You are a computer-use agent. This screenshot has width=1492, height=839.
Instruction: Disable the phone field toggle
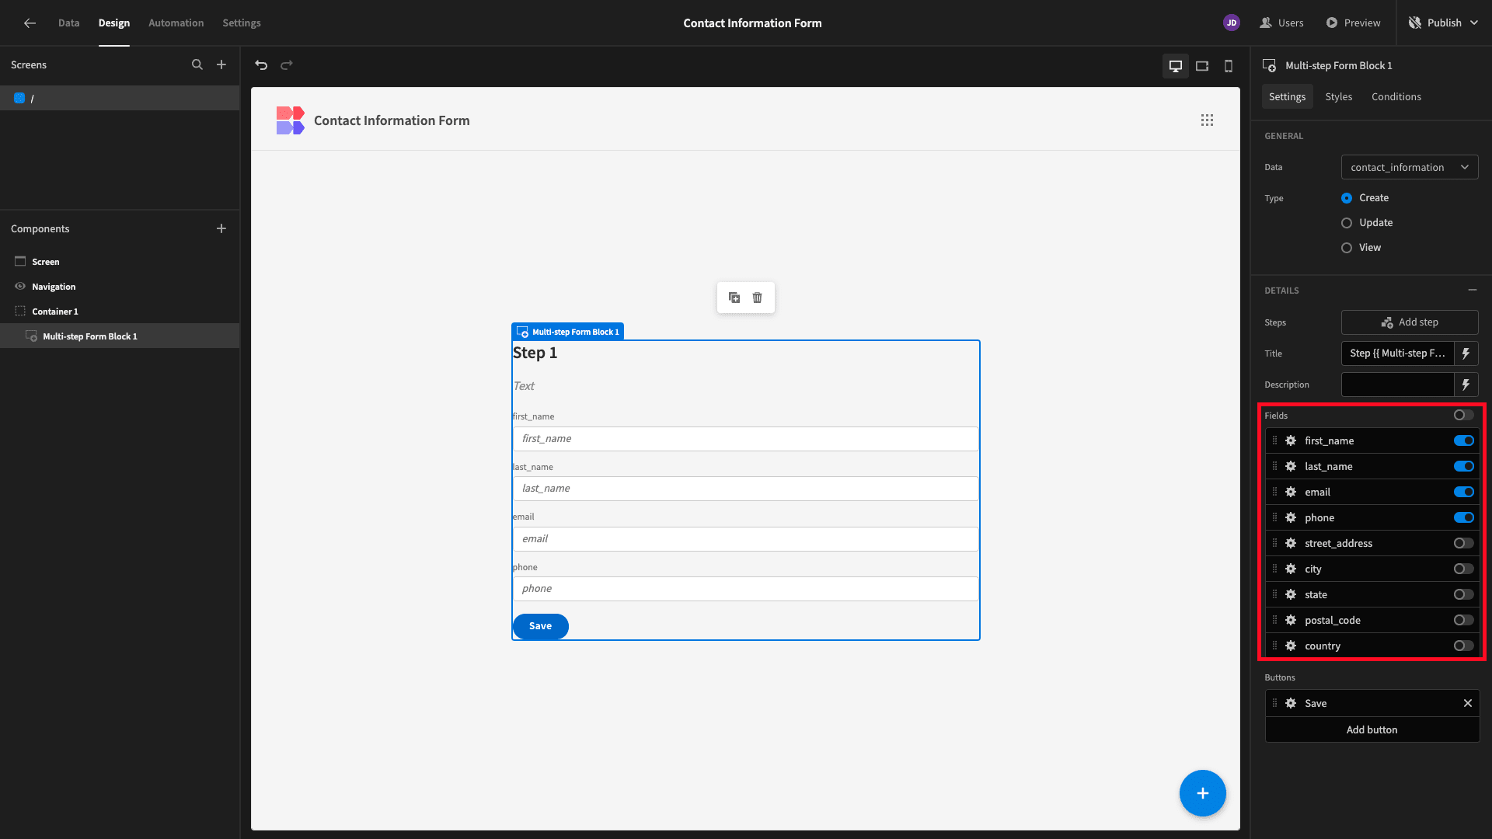[x=1464, y=517]
